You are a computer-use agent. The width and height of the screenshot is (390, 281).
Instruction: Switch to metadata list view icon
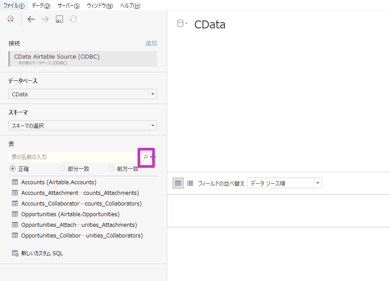pos(190,183)
